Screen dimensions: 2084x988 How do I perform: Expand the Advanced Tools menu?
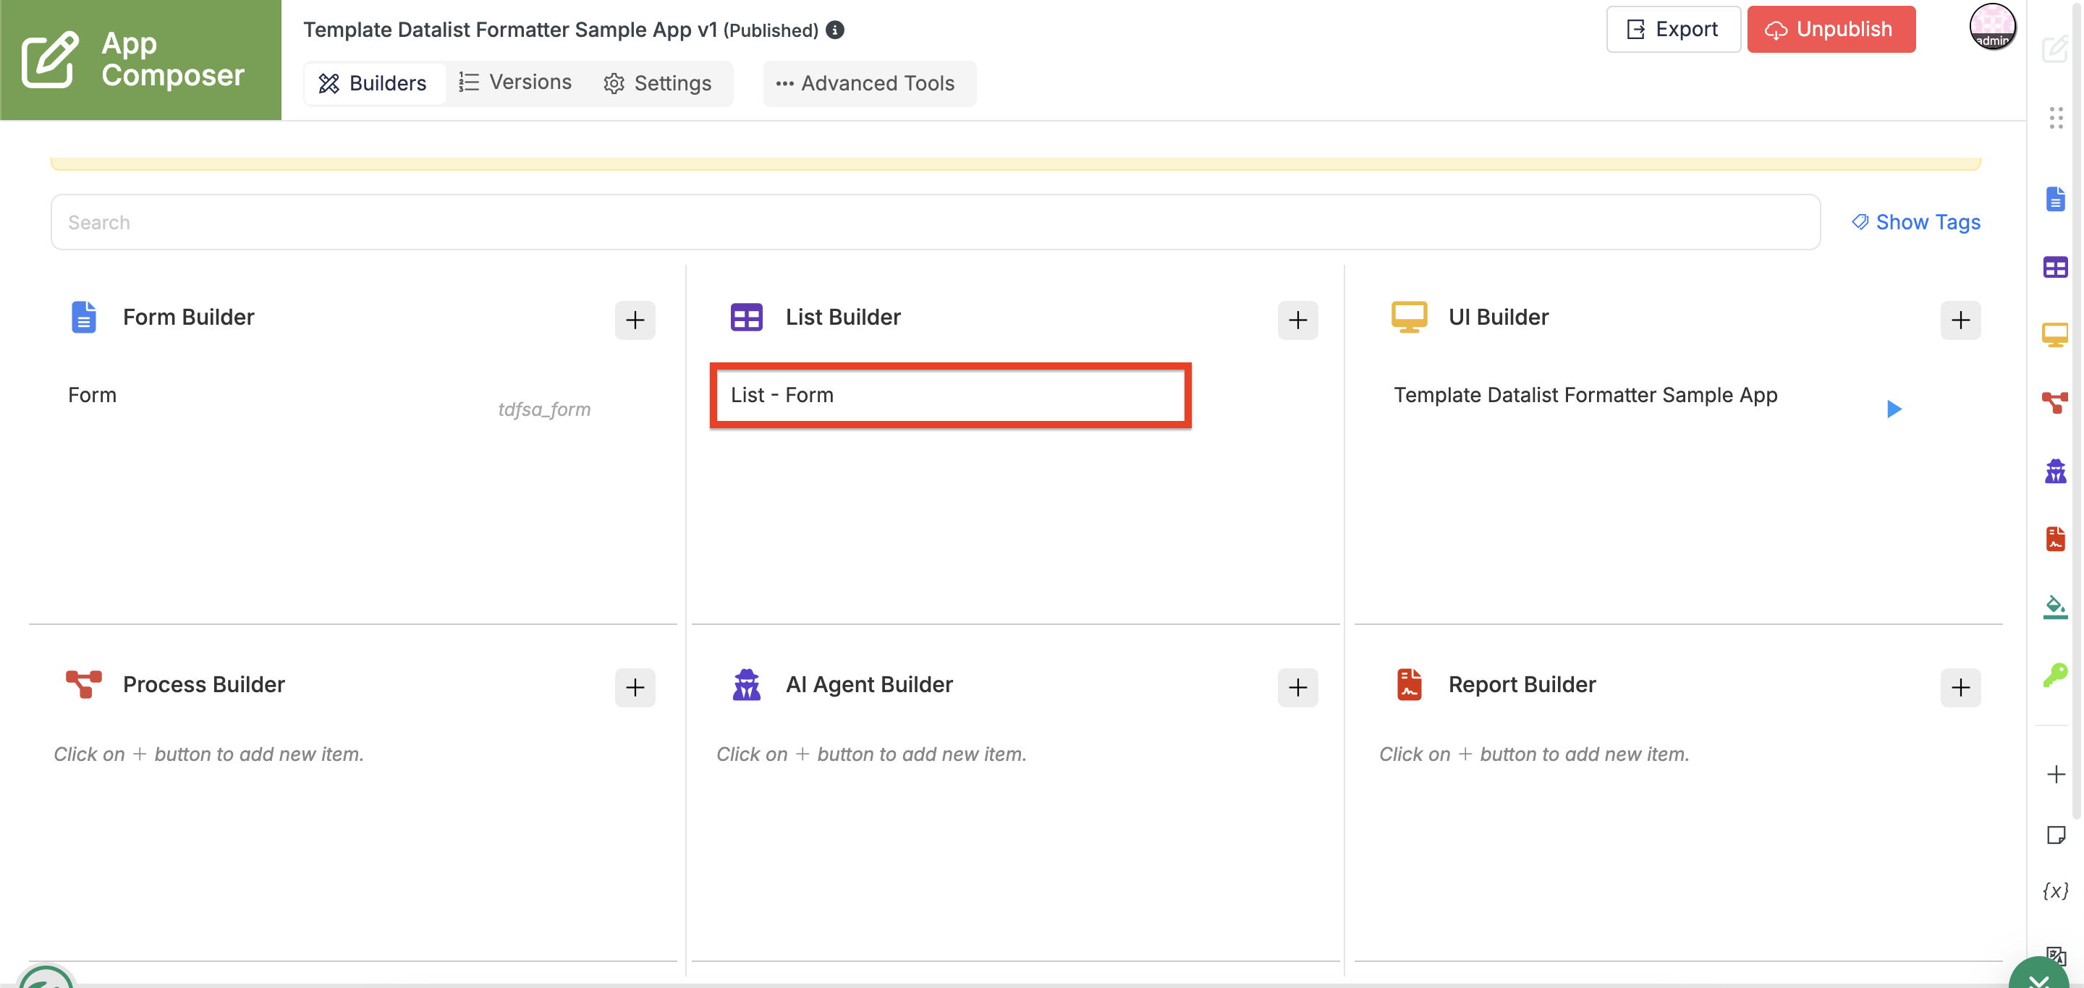coord(865,83)
